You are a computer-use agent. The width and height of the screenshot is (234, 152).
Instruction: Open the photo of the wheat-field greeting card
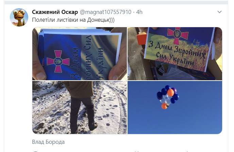click(x=175, y=53)
